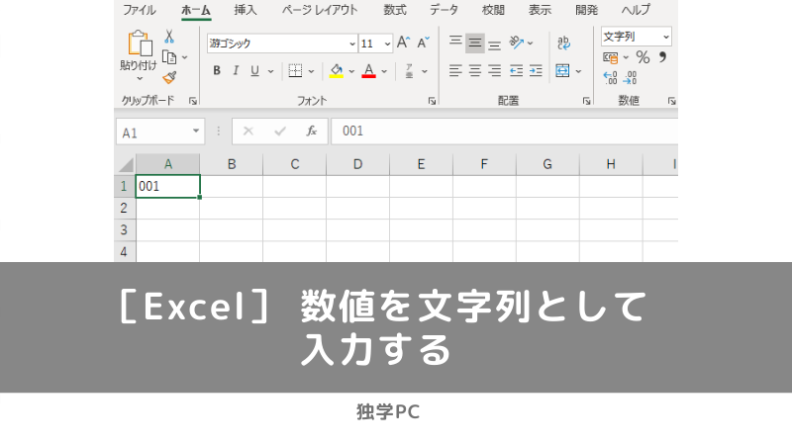Toggle italic formatting

[236, 71]
